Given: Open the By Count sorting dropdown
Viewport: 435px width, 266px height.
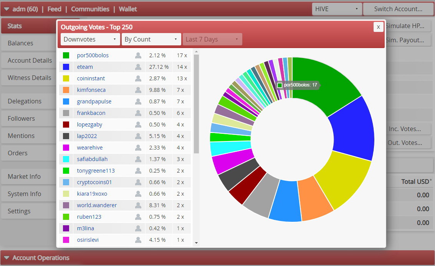Looking at the screenshot, I should click(151, 39).
